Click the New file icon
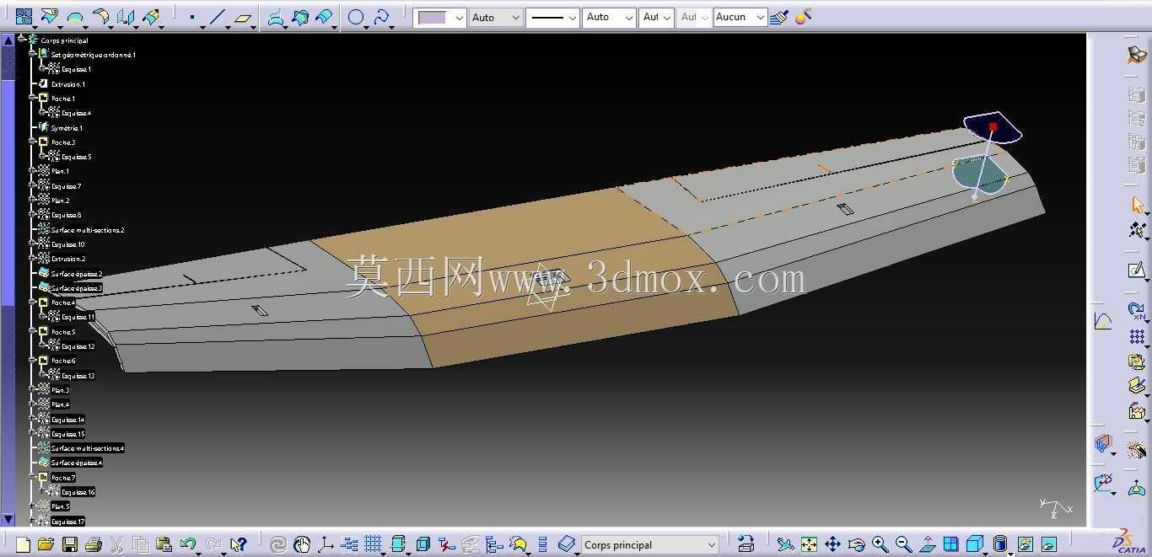The image size is (1152, 557). pos(23,544)
